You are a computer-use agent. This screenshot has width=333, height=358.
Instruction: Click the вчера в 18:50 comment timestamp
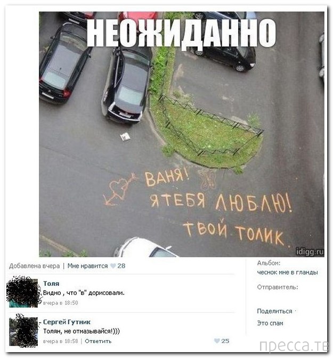tap(61, 303)
